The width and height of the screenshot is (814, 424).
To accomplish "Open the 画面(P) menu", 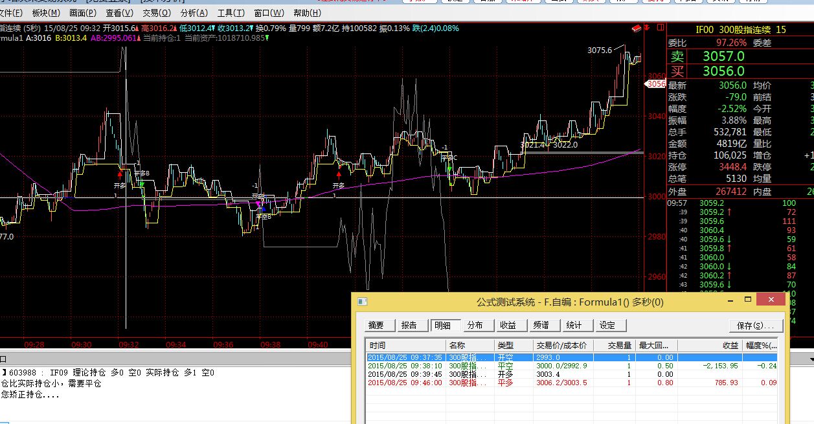I will pyautogui.click(x=83, y=13).
